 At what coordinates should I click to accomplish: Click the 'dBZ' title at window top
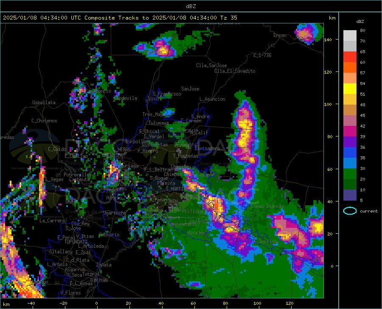[191, 6]
